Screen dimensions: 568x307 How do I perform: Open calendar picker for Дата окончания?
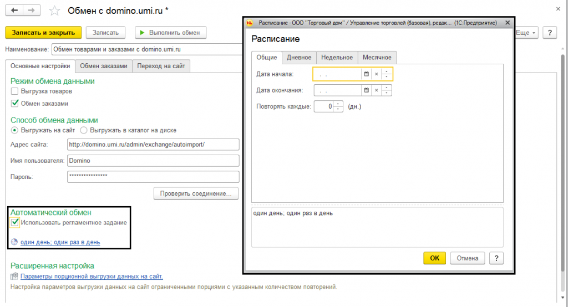(366, 90)
